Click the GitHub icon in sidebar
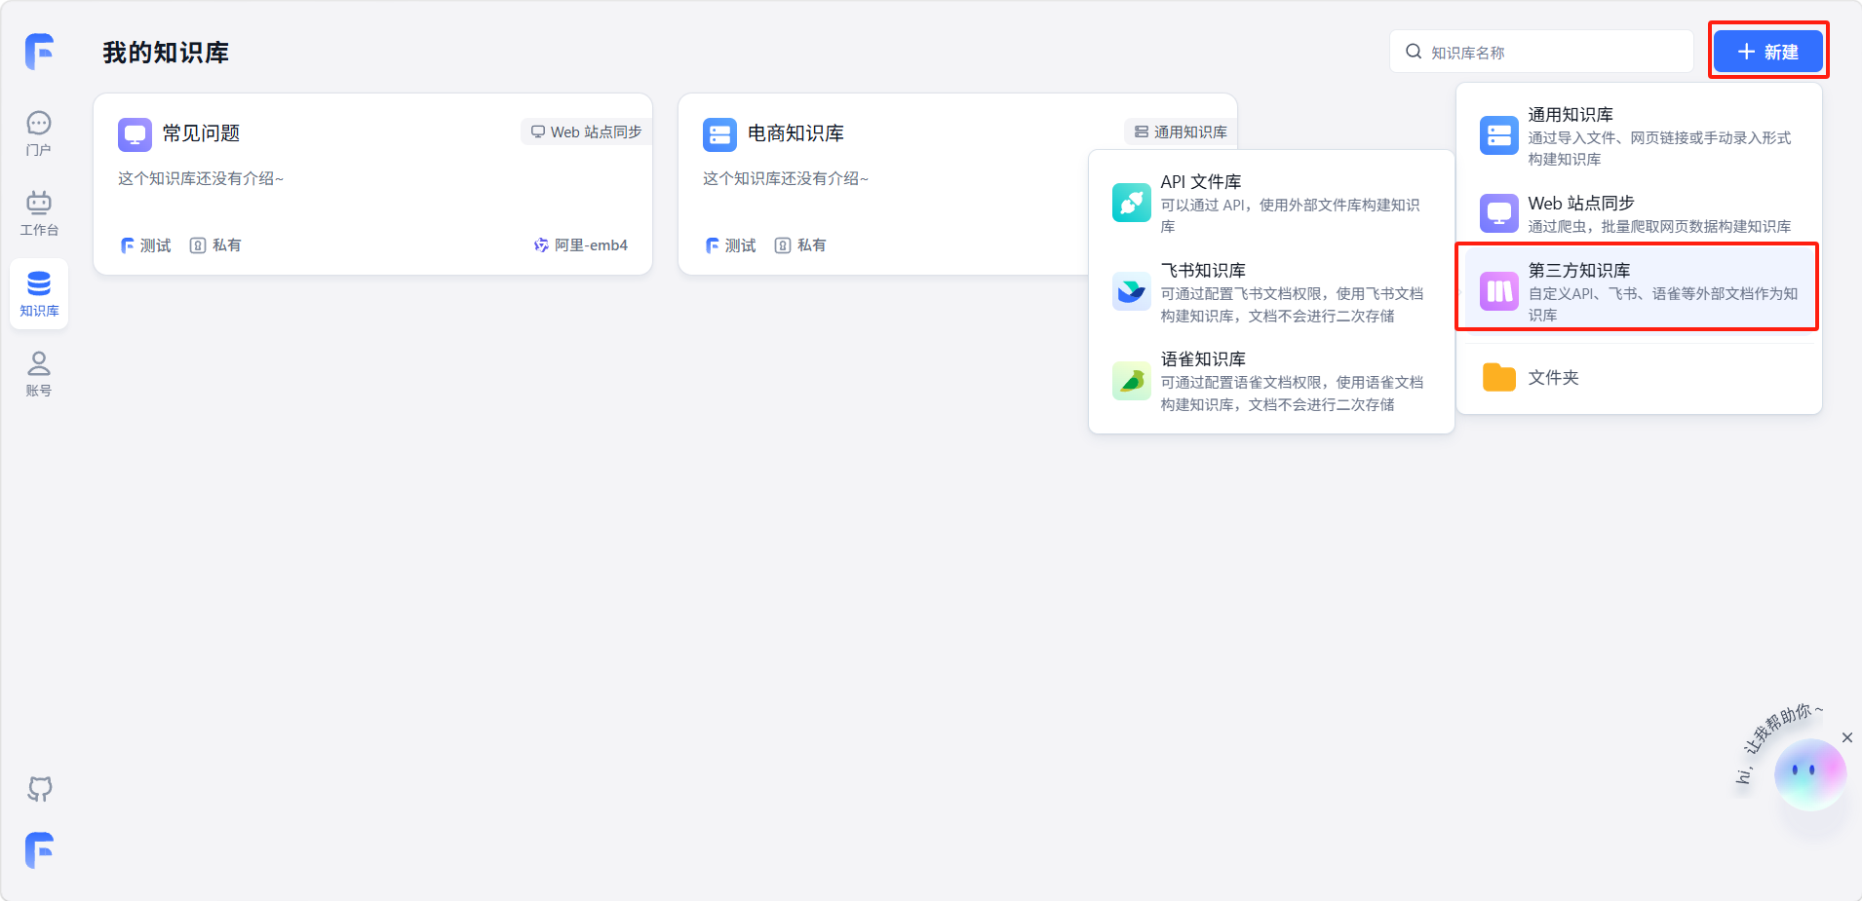This screenshot has width=1862, height=901. point(40,788)
